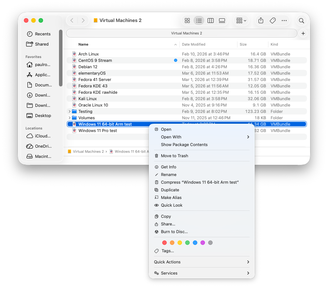This screenshot has width=328, height=287.
Task: Click the tag toolbar icon
Action: pos(273,20)
